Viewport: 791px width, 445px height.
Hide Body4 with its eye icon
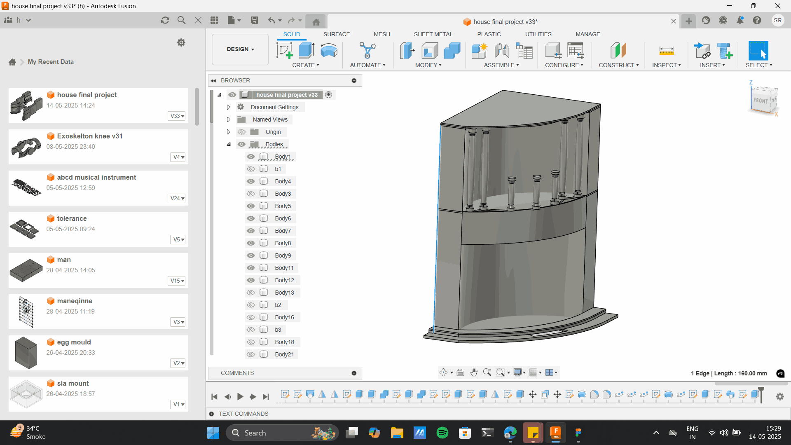pos(250,181)
